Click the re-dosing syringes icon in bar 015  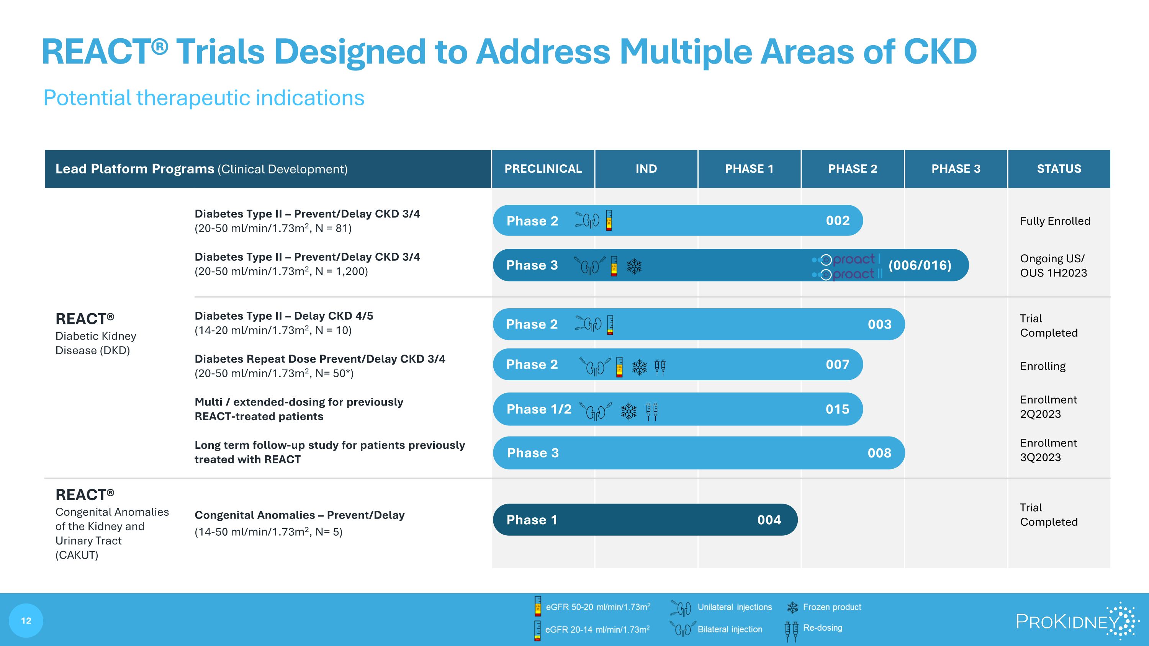(651, 412)
